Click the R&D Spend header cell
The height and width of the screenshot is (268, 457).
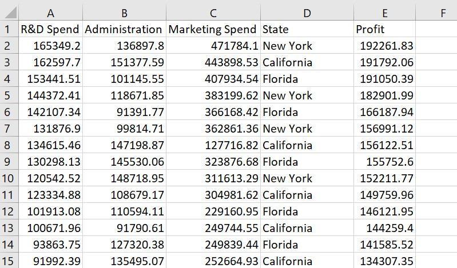coord(51,29)
